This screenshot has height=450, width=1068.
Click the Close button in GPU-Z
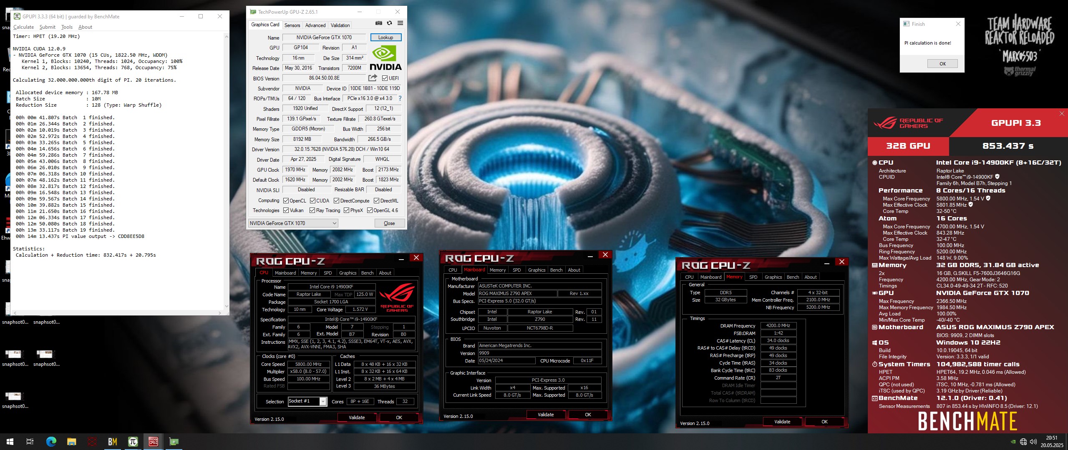click(x=389, y=223)
